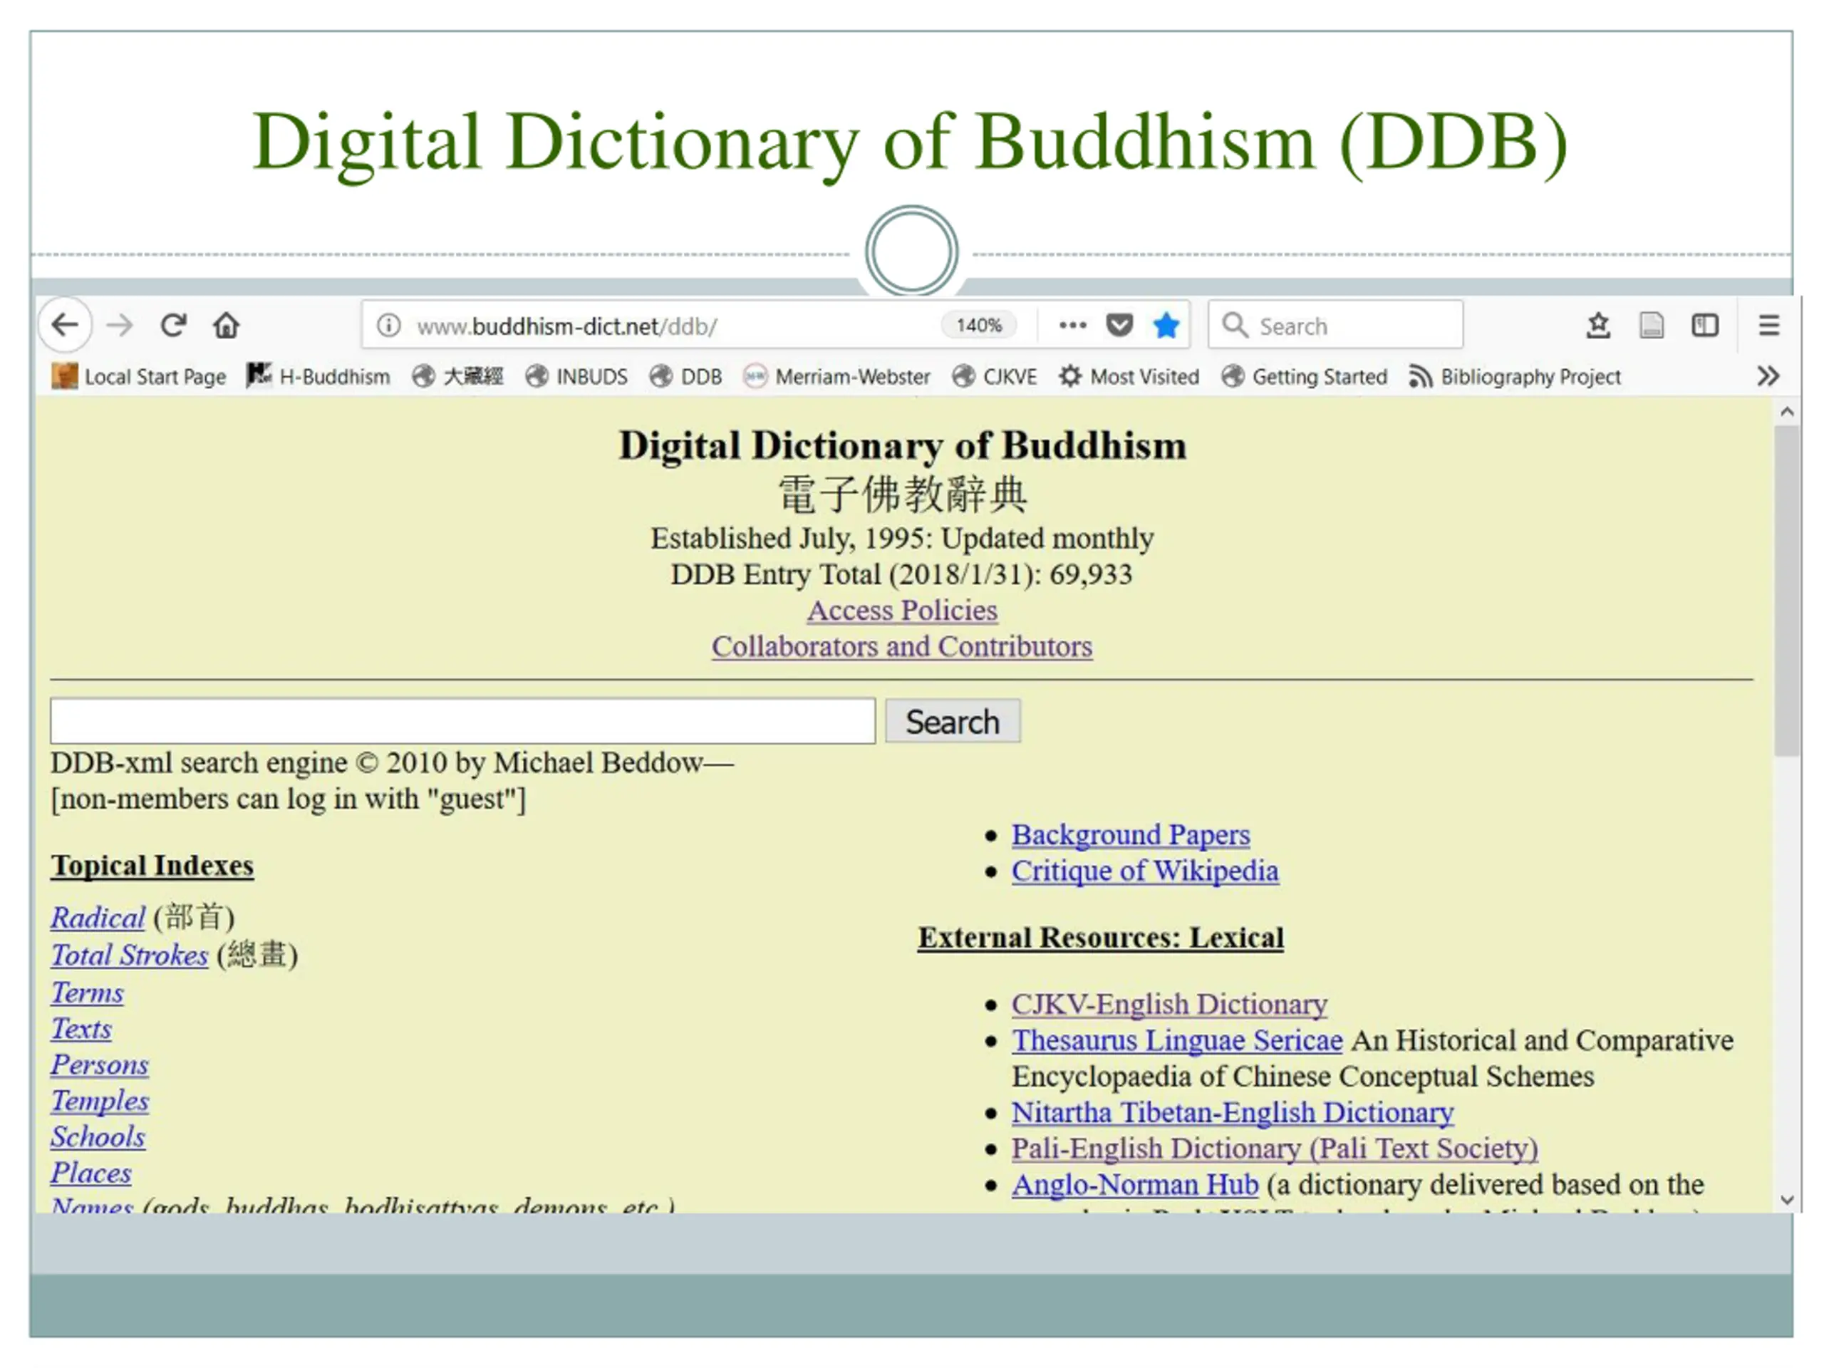Show site information icon in address bar
Viewport: 1824px width, 1368px height.
click(388, 326)
